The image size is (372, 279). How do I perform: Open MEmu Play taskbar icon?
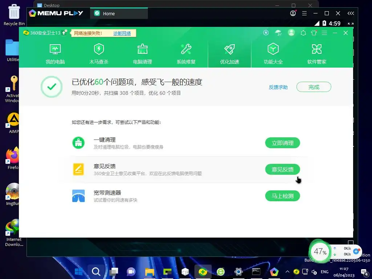tap(274, 271)
